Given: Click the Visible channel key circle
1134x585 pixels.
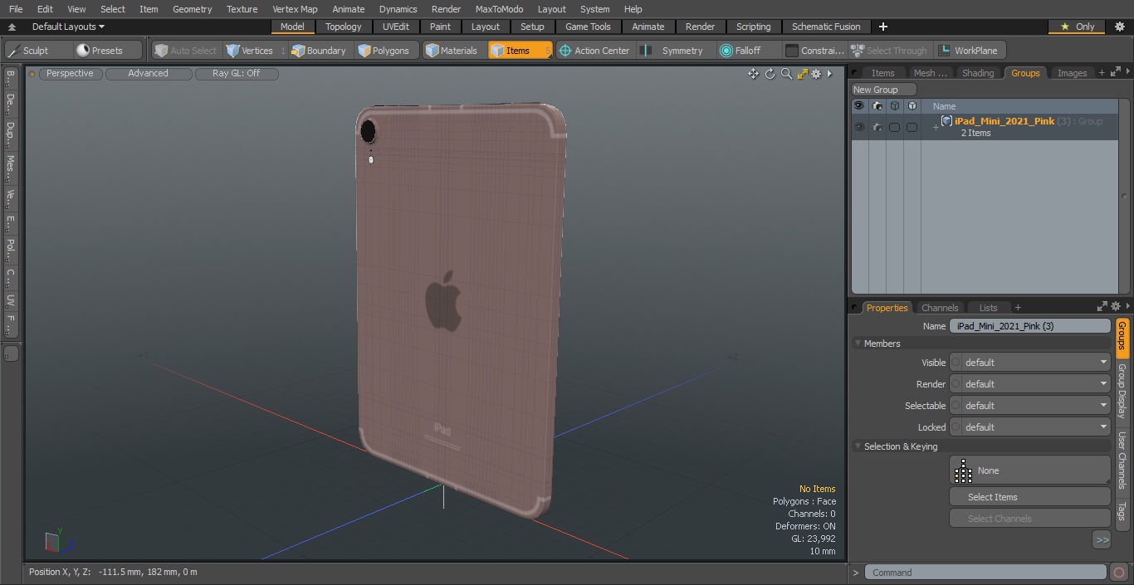Looking at the screenshot, I should click(x=956, y=363).
